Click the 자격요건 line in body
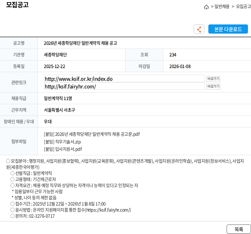 coord(74,185)
